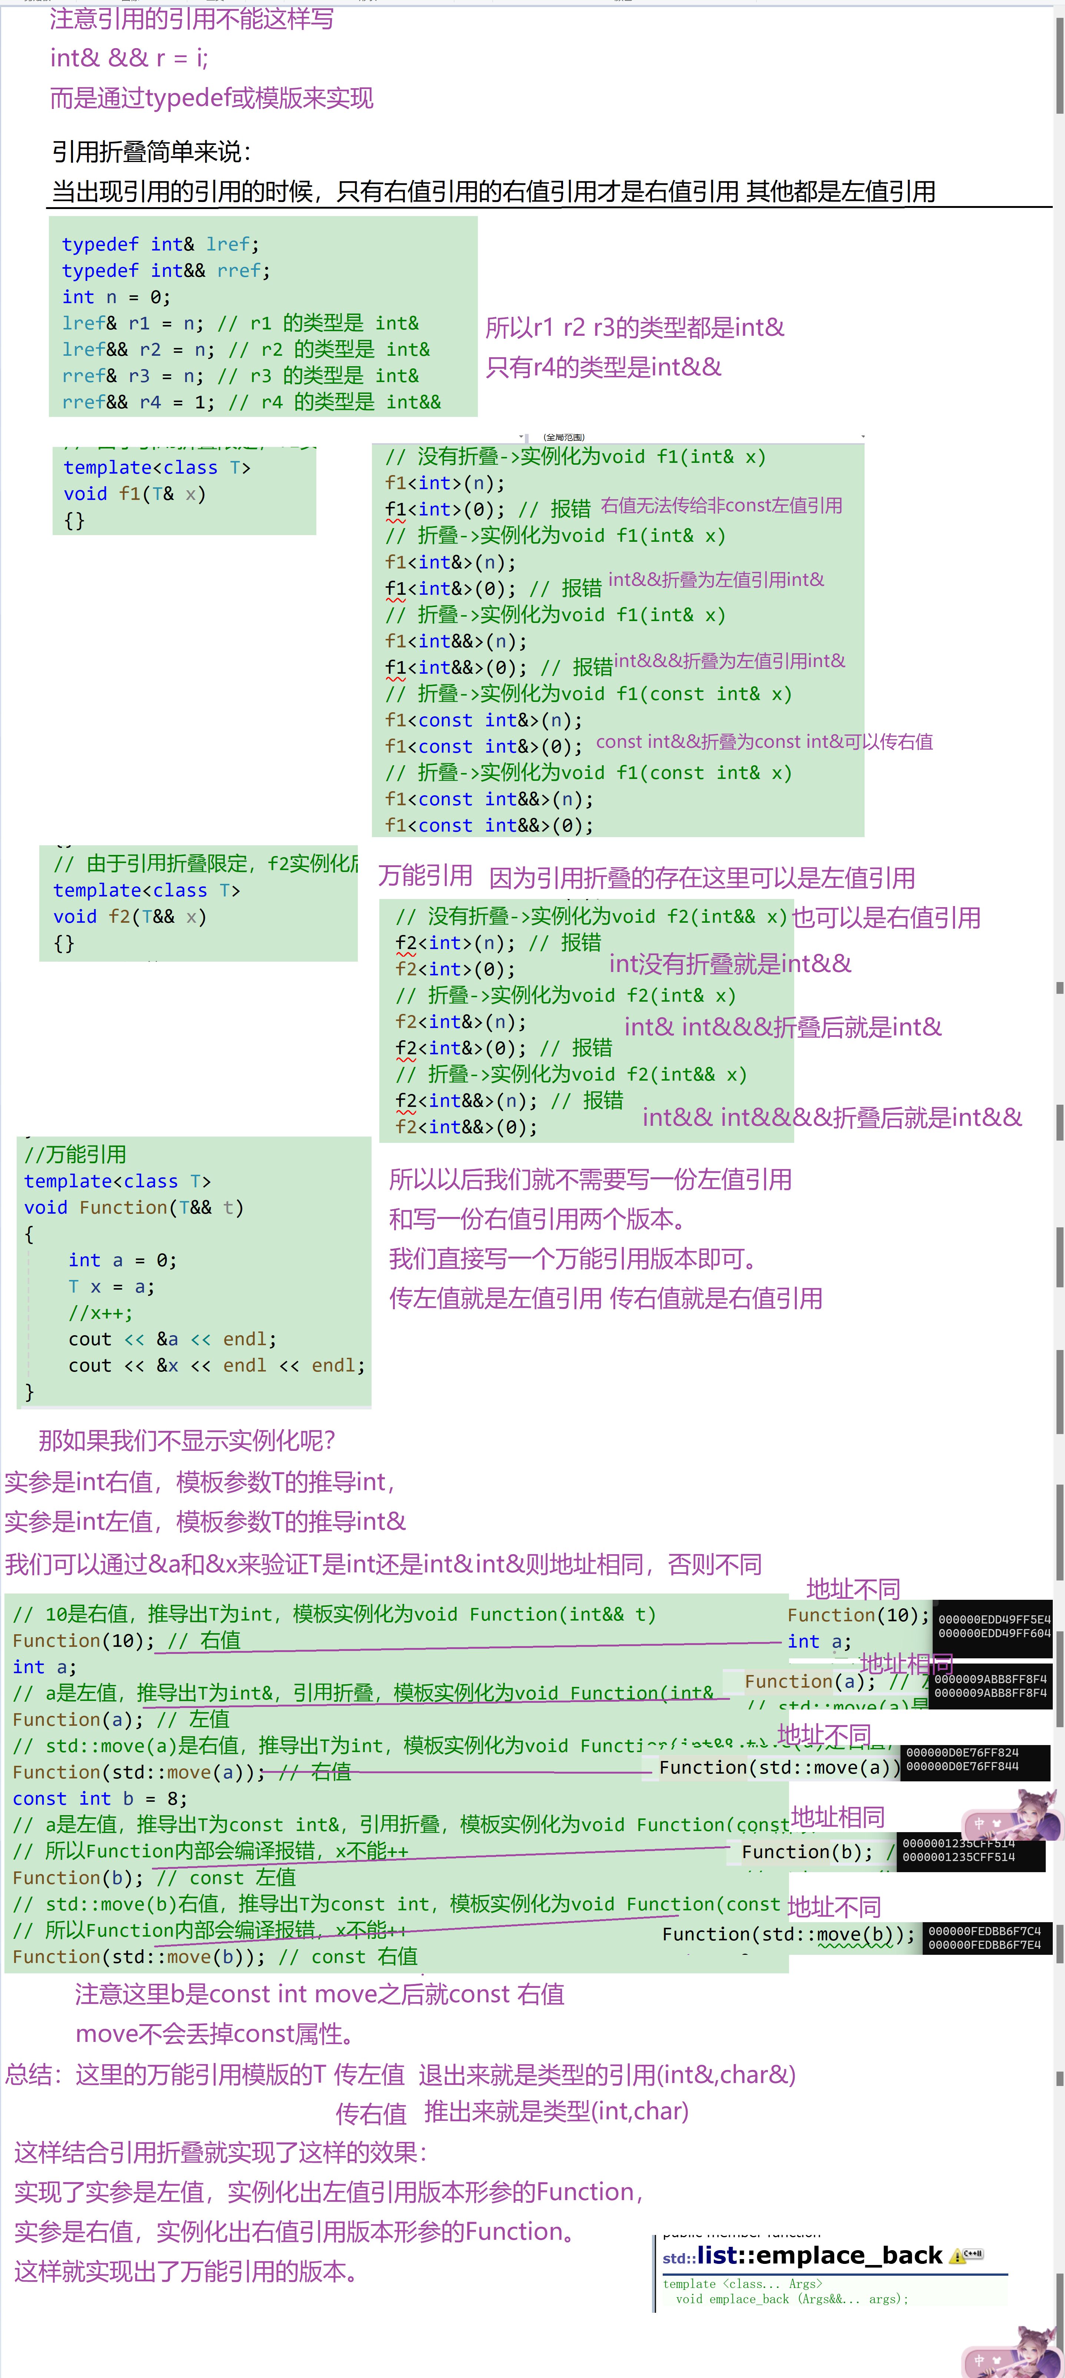Viewport: 1065px width, 2378px height.
Task: Click the yellow warning icon beside emplace_back
Action: coord(957,2255)
